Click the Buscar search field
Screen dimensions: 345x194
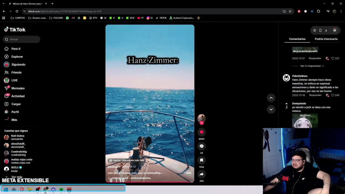22,39
